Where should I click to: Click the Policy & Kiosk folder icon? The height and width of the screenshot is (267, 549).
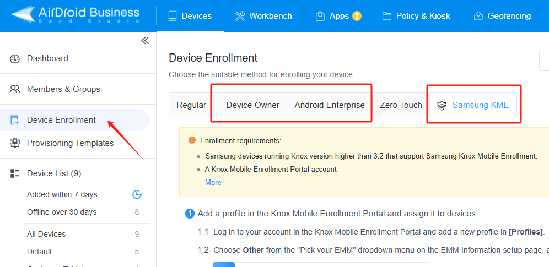click(386, 16)
